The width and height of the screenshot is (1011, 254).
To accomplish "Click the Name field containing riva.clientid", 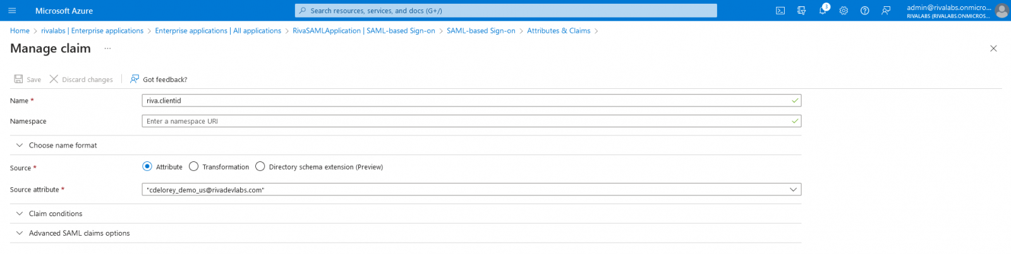I will pos(471,100).
